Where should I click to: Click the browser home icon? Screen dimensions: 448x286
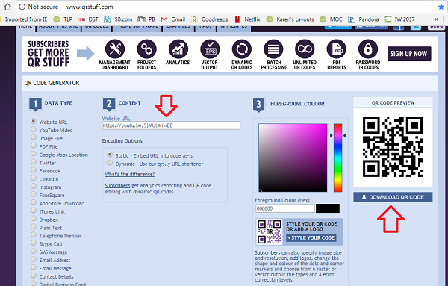[x=7, y=7]
